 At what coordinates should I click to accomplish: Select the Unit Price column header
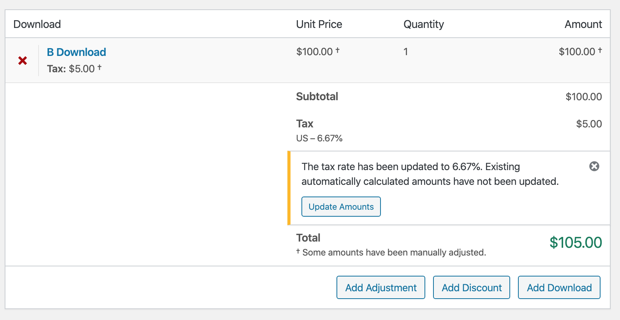coord(319,24)
